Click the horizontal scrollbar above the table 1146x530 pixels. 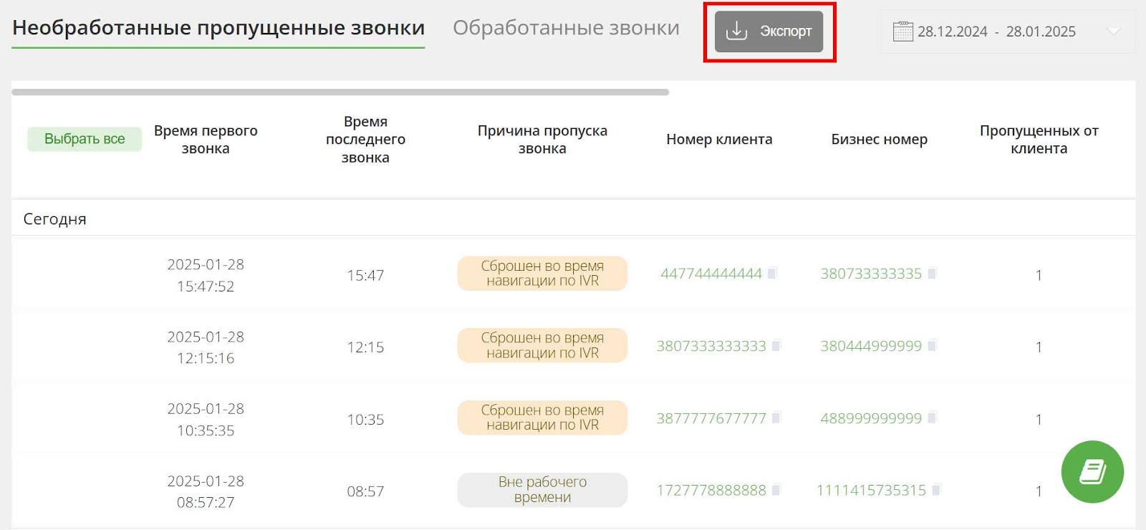(x=340, y=92)
